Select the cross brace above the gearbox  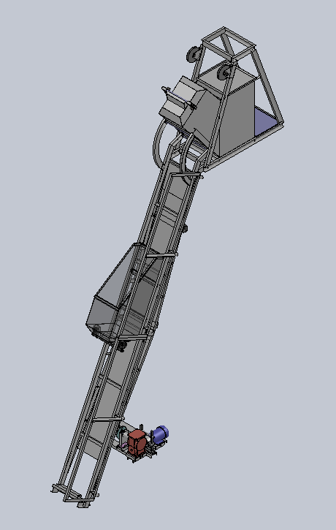coord(108,419)
